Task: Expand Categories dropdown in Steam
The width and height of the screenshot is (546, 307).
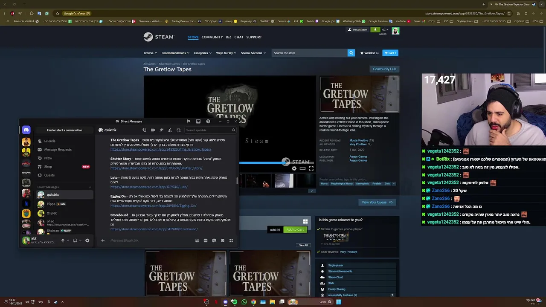Action: pos(203,53)
